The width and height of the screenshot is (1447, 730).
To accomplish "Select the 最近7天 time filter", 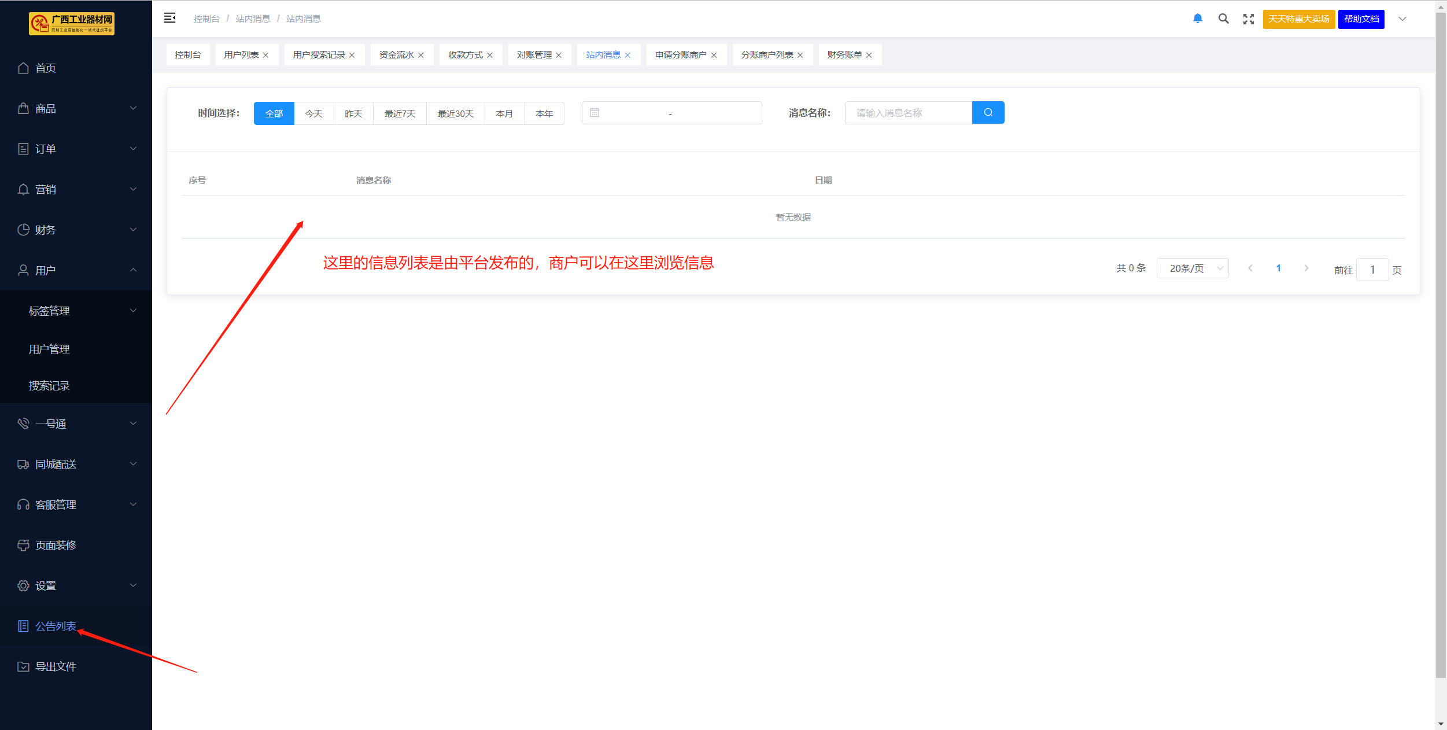I will pos(400,113).
